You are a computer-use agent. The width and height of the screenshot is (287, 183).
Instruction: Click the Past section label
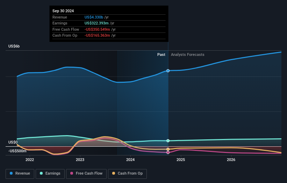(x=161, y=54)
